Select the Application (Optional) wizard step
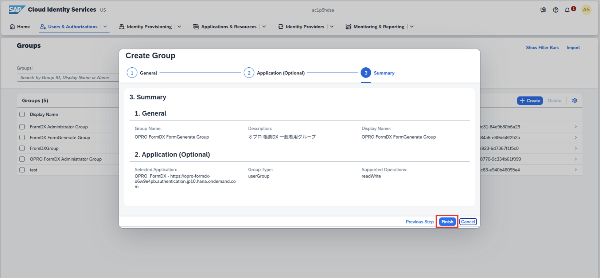The height and width of the screenshot is (278, 600). pyautogui.click(x=249, y=73)
